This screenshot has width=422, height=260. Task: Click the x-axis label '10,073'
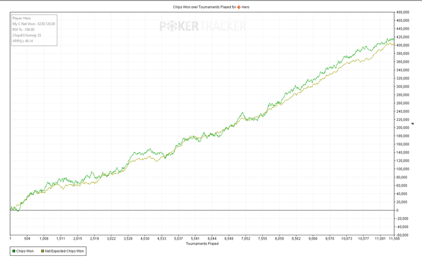[x=347, y=238]
